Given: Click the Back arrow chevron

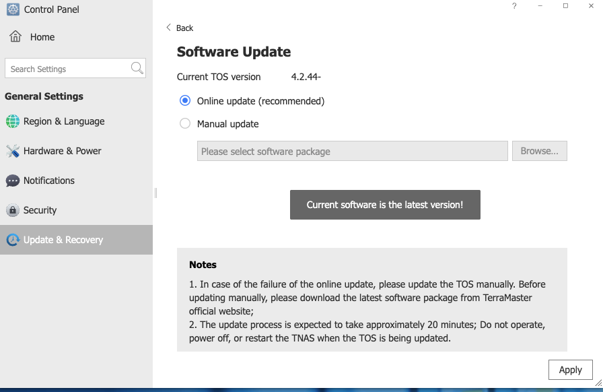Looking at the screenshot, I should [168, 28].
